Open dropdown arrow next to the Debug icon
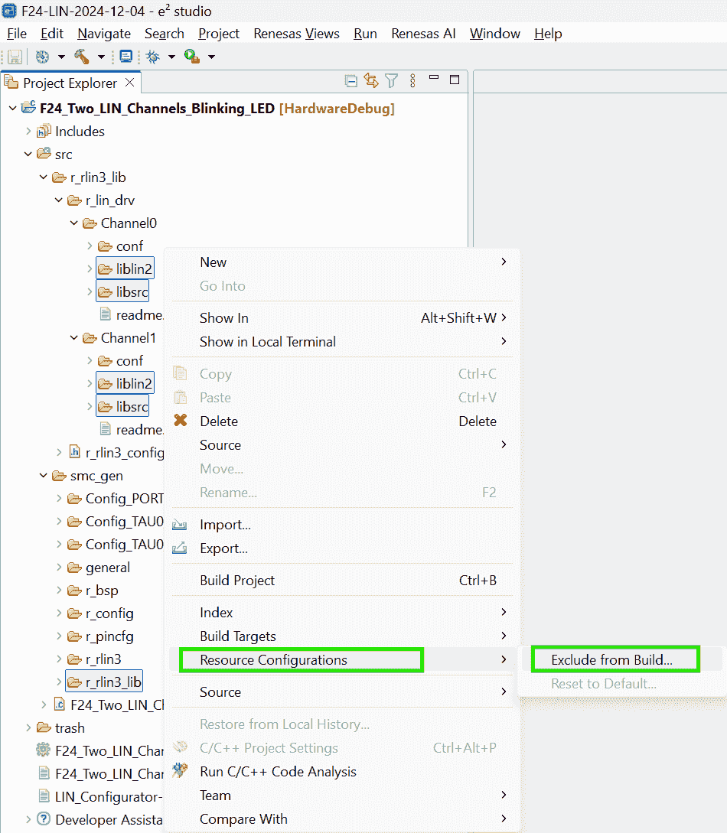The height and width of the screenshot is (833, 727). click(171, 57)
